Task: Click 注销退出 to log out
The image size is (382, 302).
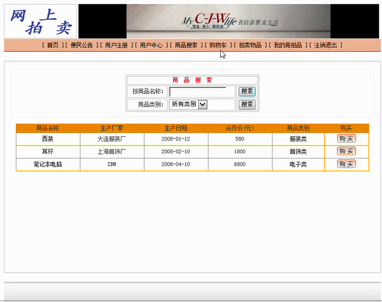Action: coord(325,45)
